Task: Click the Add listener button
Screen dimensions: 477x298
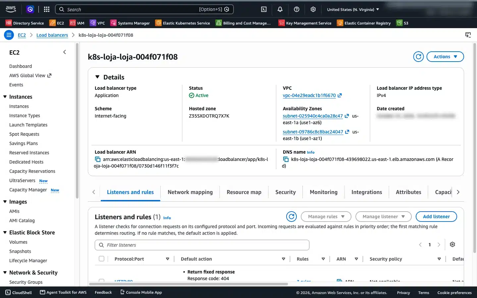Action: point(436,217)
